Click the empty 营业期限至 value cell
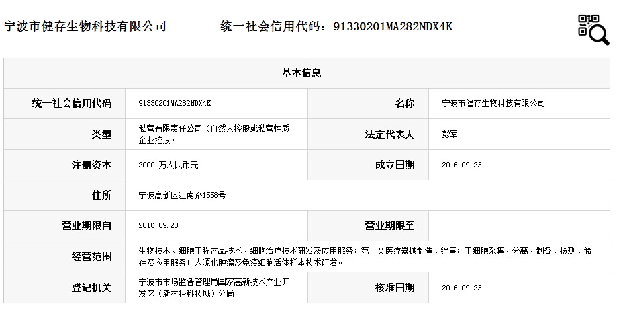619x310 pixels. click(x=519, y=226)
